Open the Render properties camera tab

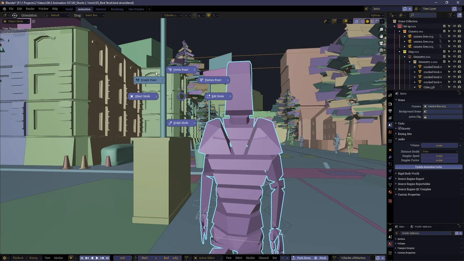coord(390,104)
